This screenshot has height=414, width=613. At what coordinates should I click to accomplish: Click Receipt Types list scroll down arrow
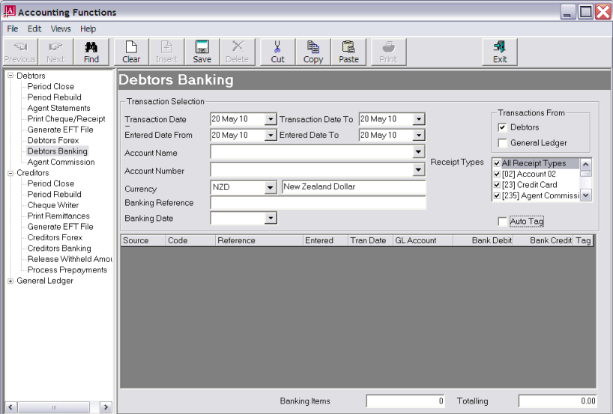tap(585, 195)
